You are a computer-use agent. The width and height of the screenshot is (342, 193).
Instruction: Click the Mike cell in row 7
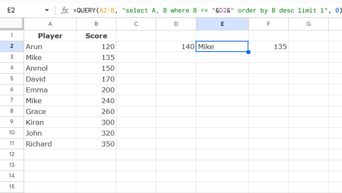coord(50,100)
